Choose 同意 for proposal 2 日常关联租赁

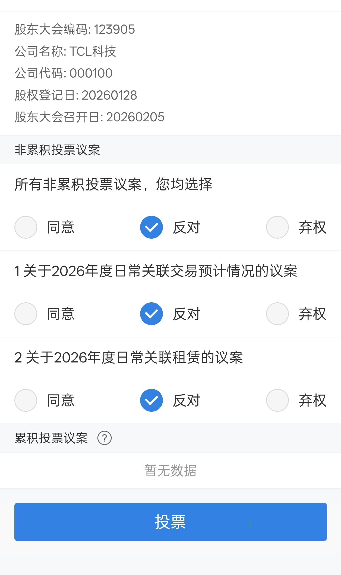[26, 400]
